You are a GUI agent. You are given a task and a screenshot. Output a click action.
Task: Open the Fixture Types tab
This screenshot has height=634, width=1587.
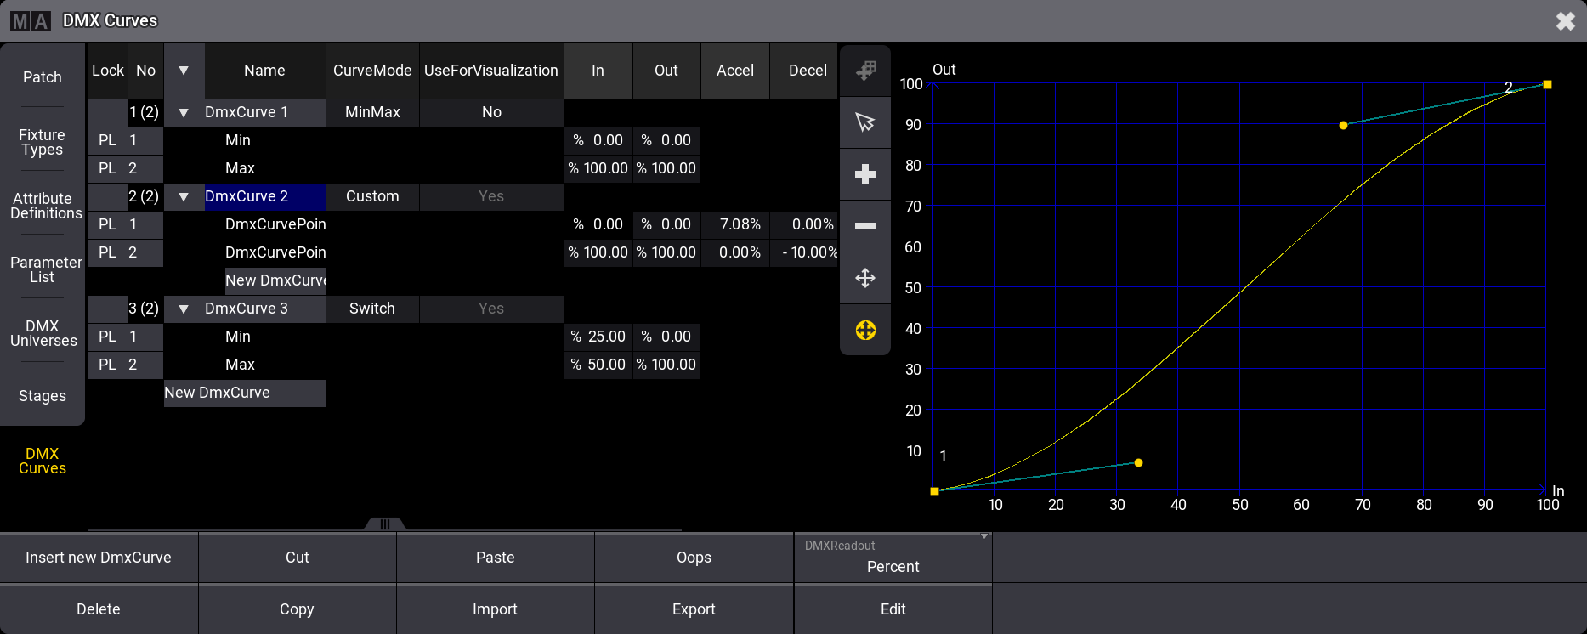pos(43,142)
